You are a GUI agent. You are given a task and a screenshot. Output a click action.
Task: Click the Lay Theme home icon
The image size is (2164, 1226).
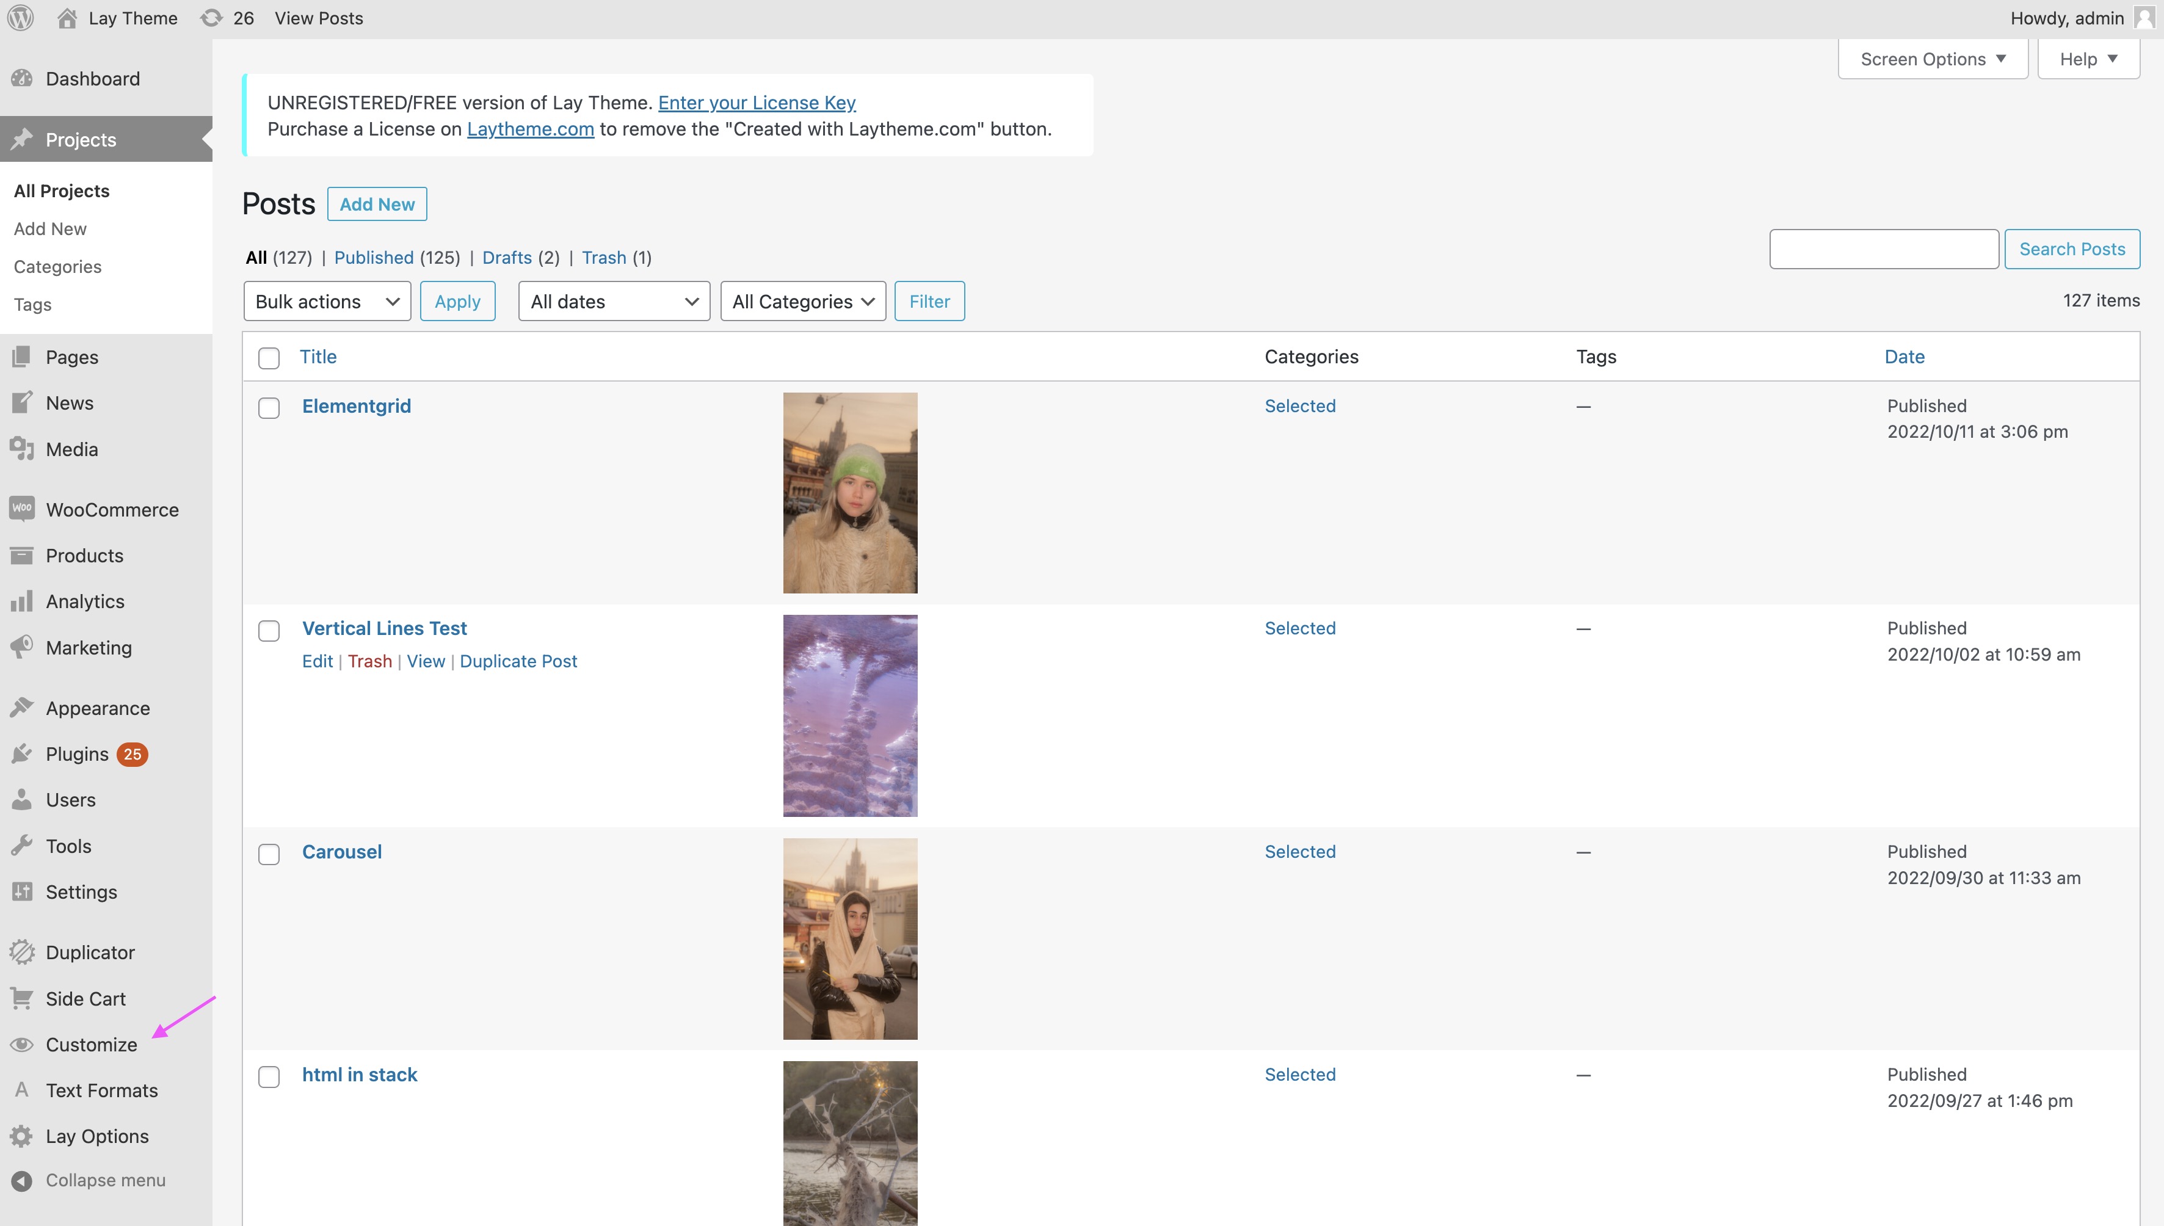(67, 18)
